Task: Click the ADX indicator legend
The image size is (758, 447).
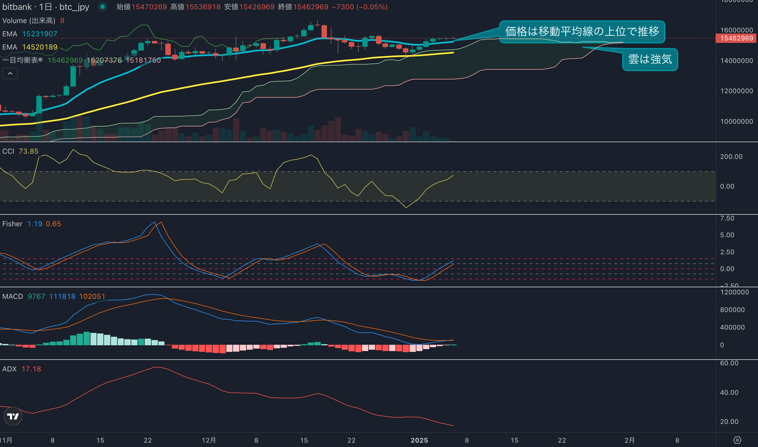Action: point(10,369)
